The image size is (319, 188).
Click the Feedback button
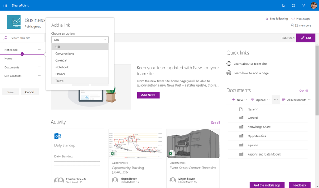[x=300, y=185]
